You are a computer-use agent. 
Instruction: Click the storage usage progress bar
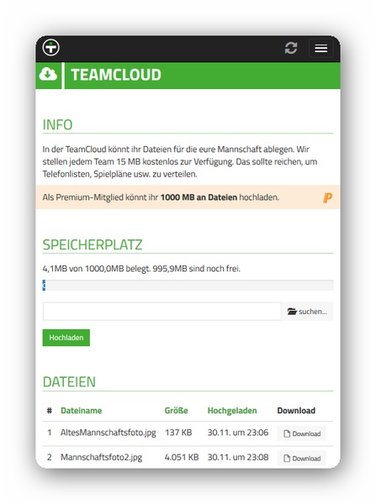coord(188,285)
